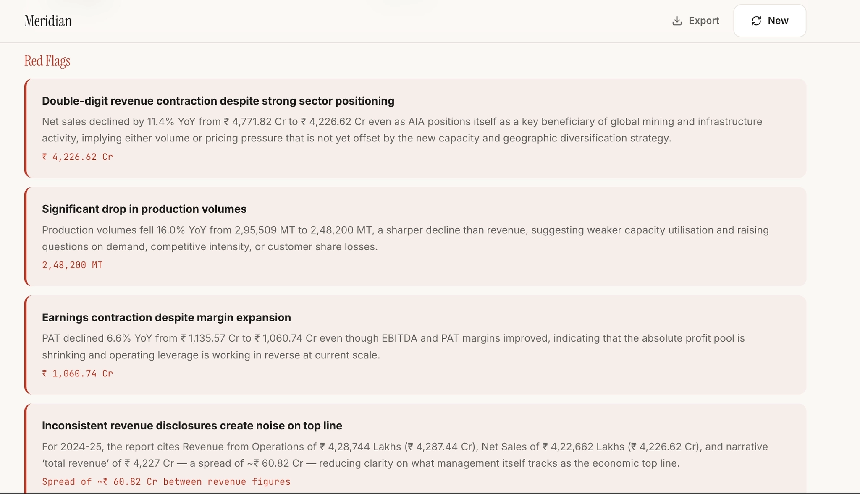Click 'Spread of ~₹ 60.82 Cr' red note
This screenshot has width=860, height=494.
tap(166, 482)
